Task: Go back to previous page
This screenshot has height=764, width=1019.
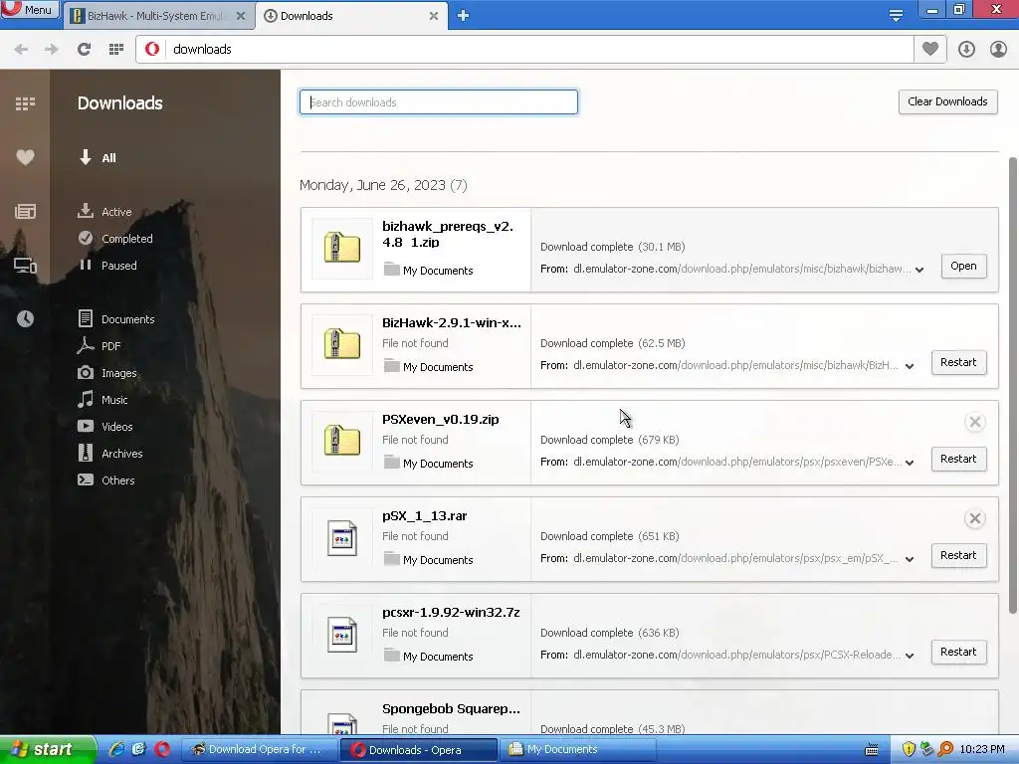Action: [x=21, y=50]
